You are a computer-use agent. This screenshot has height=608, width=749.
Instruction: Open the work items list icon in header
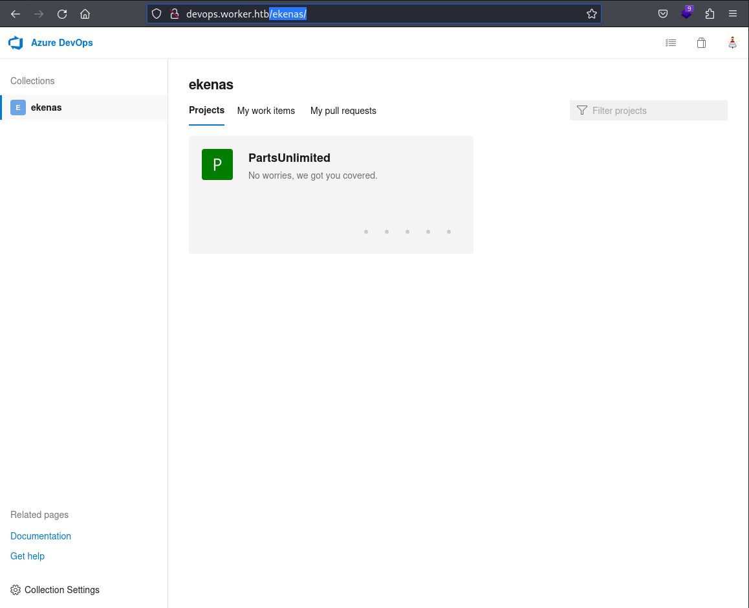pyautogui.click(x=671, y=43)
